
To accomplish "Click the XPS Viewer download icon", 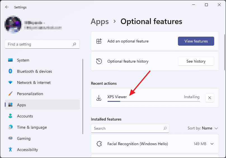I will point(99,98).
